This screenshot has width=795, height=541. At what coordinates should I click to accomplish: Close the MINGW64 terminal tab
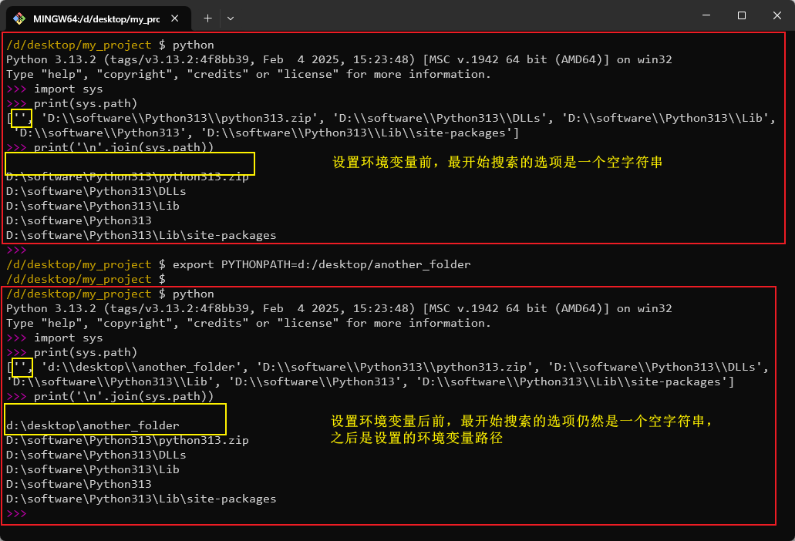click(175, 18)
